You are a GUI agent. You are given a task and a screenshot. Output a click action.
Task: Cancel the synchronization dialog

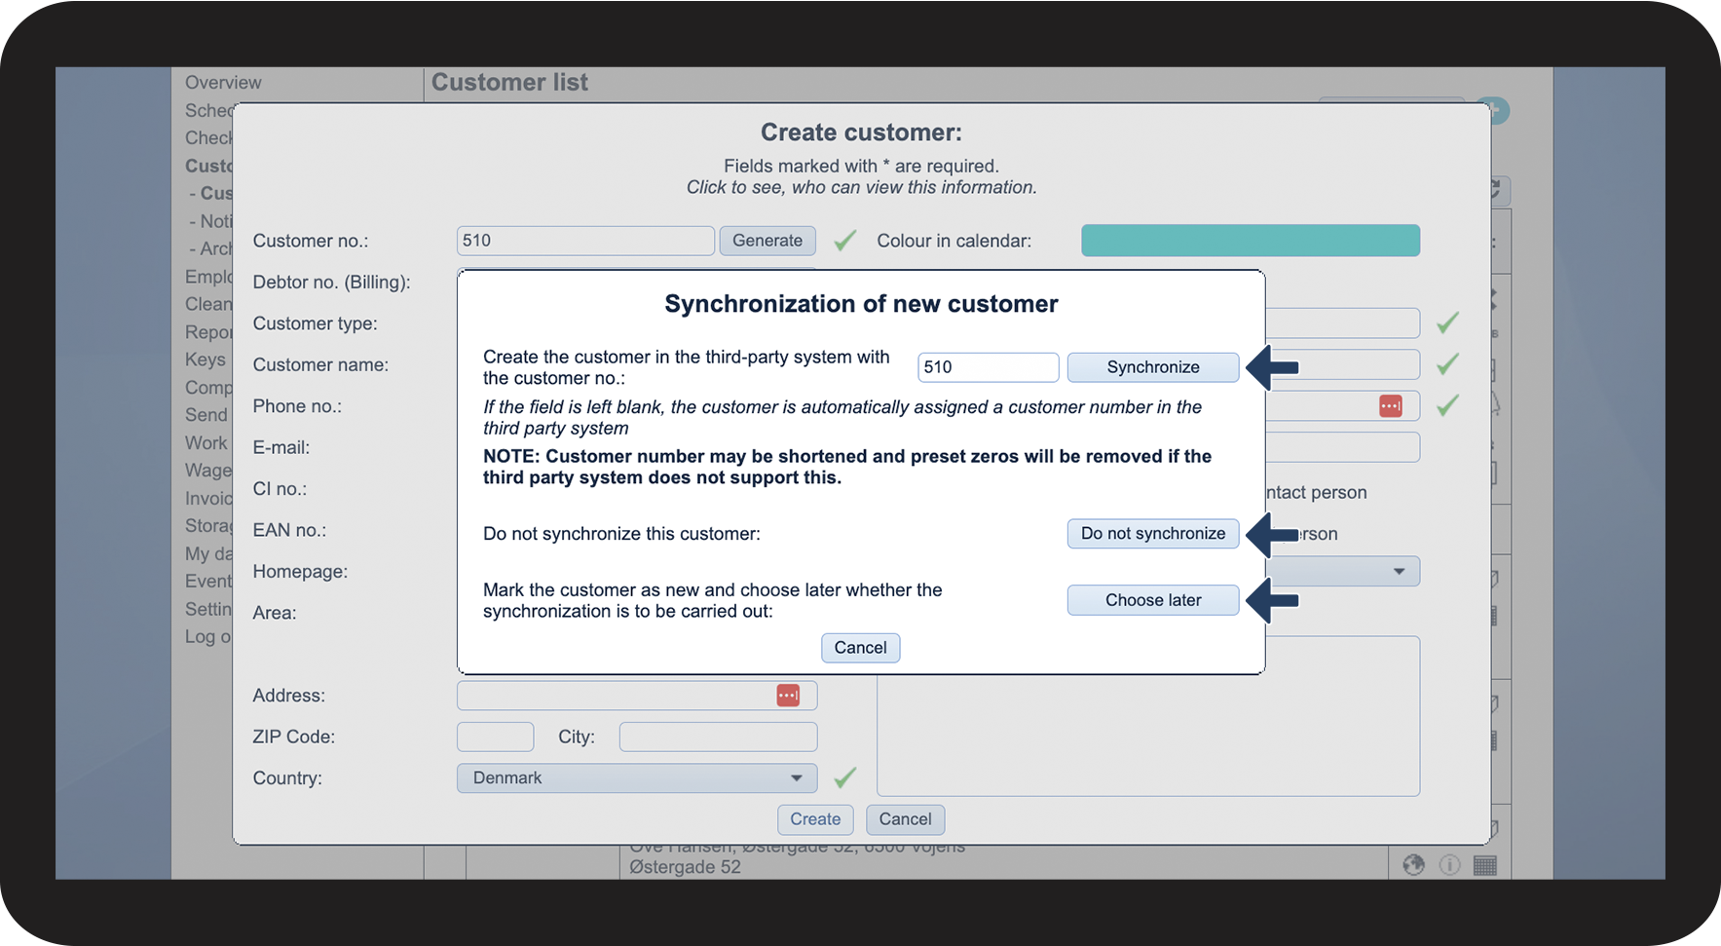point(860,648)
